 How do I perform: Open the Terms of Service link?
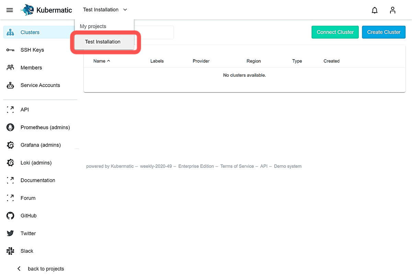tap(237, 166)
